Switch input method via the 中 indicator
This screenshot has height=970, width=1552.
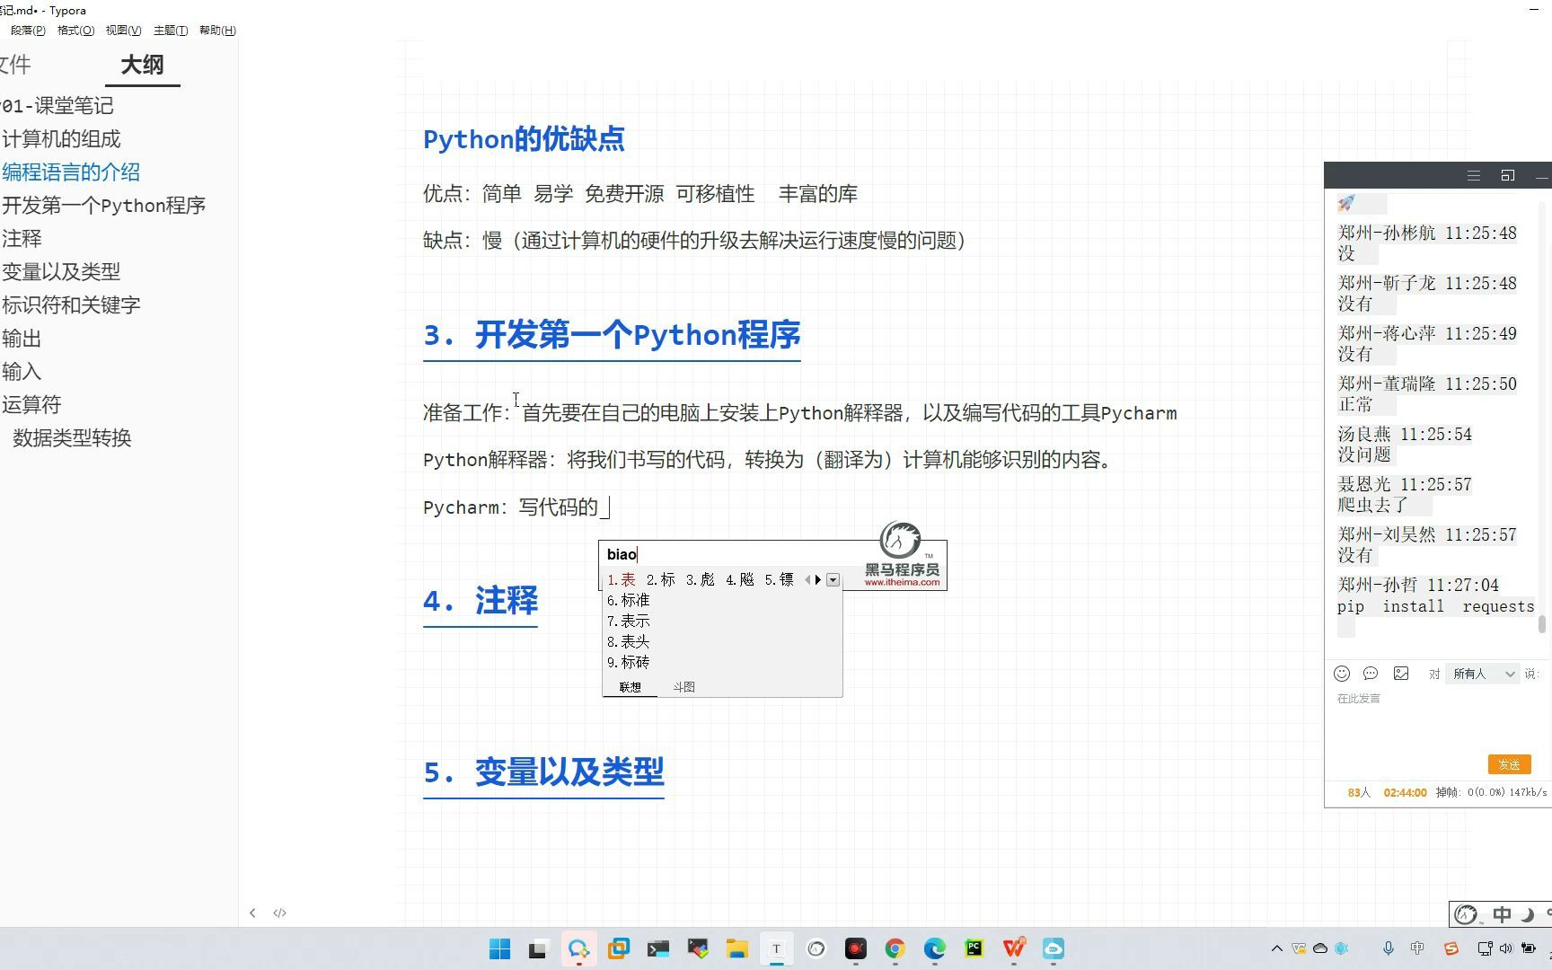coord(1502,914)
